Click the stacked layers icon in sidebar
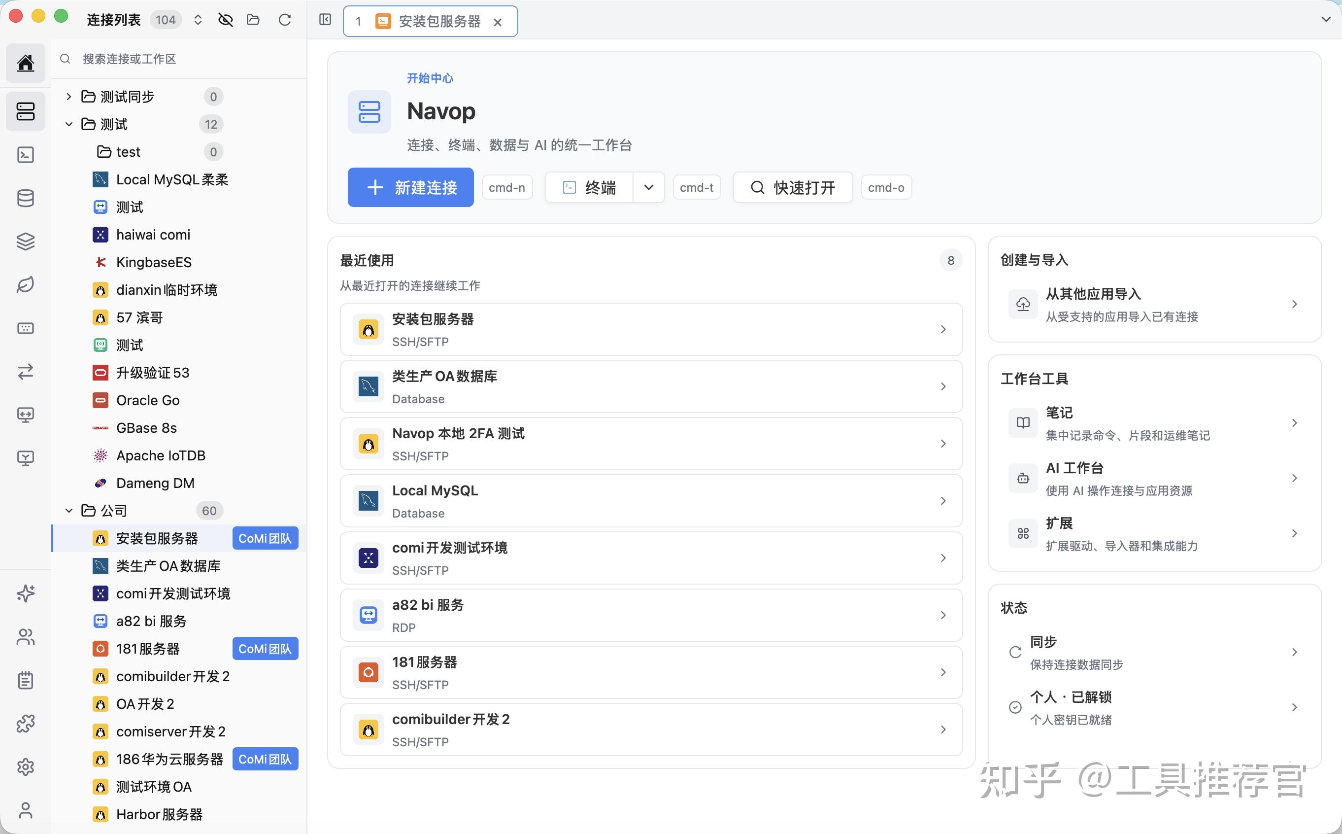The image size is (1342, 834). [x=25, y=242]
